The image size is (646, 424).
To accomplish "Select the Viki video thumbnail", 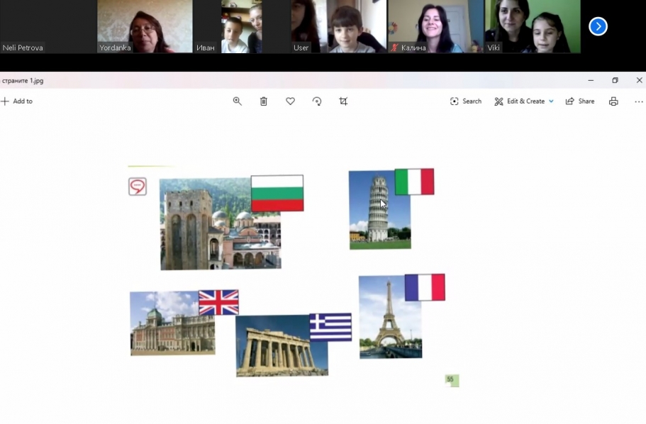I will [532, 26].
